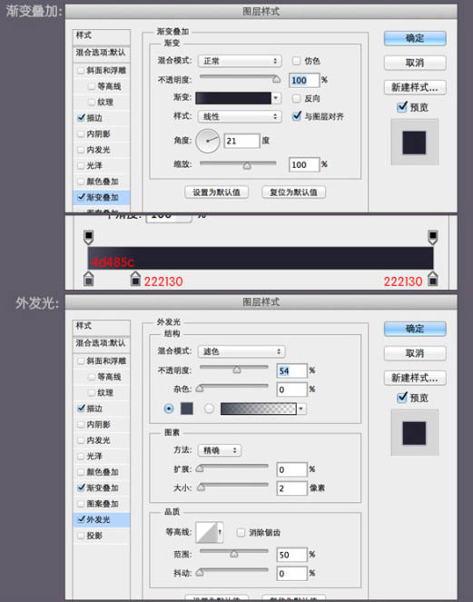Select 颜色叠加 in 渐变叠加 dialog list
473x602 pixels.
coord(102,182)
